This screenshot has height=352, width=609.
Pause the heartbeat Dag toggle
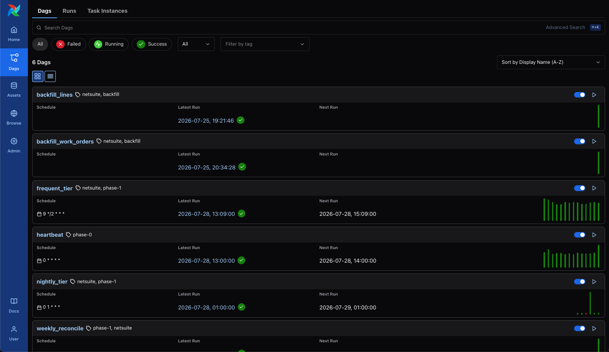click(580, 235)
